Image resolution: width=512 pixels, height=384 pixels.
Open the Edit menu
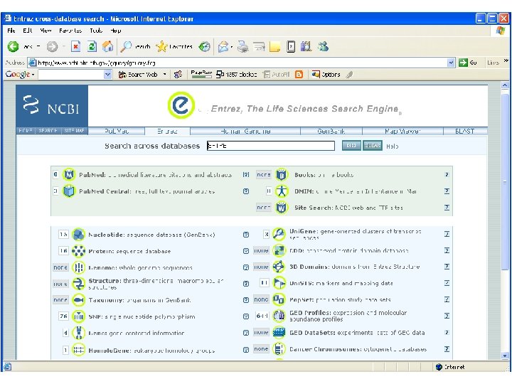28,31
